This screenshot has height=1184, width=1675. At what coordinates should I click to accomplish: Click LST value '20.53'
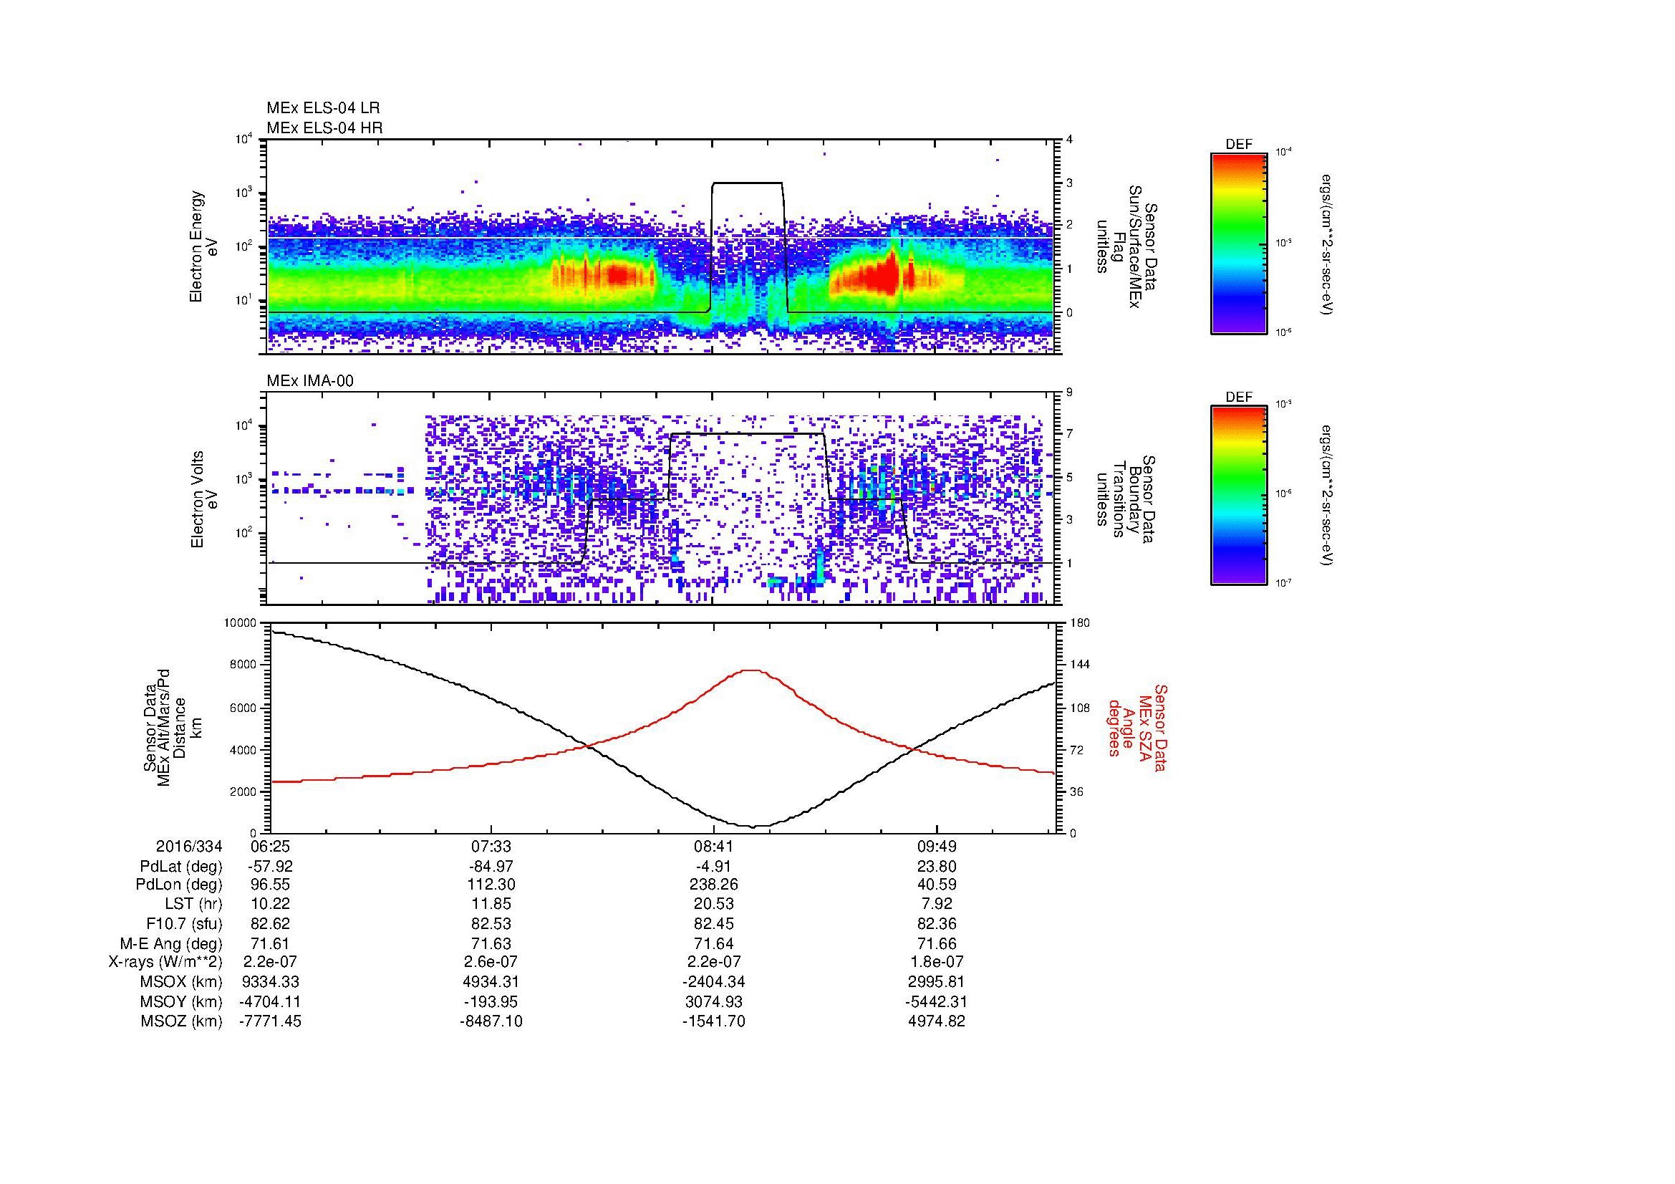coord(713,905)
